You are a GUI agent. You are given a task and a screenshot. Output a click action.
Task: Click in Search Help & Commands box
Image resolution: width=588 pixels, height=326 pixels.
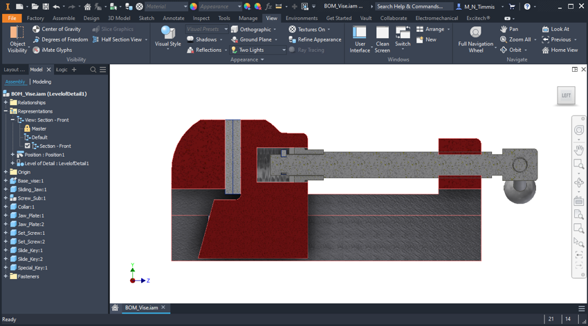coord(414,6)
